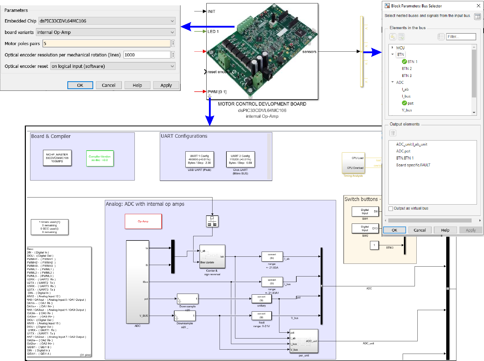Click the layout panel icon at top of Bus Selector
This screenshot has height=361, width=484.
tap(477, 17)
